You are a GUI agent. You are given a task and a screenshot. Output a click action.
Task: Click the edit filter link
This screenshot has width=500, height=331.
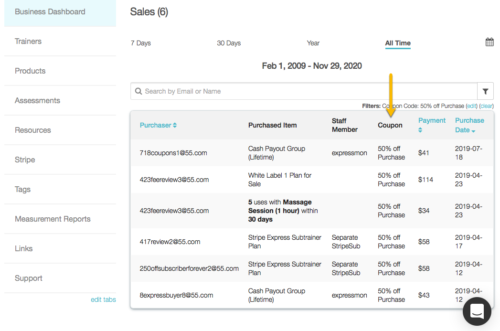[472, 106]
